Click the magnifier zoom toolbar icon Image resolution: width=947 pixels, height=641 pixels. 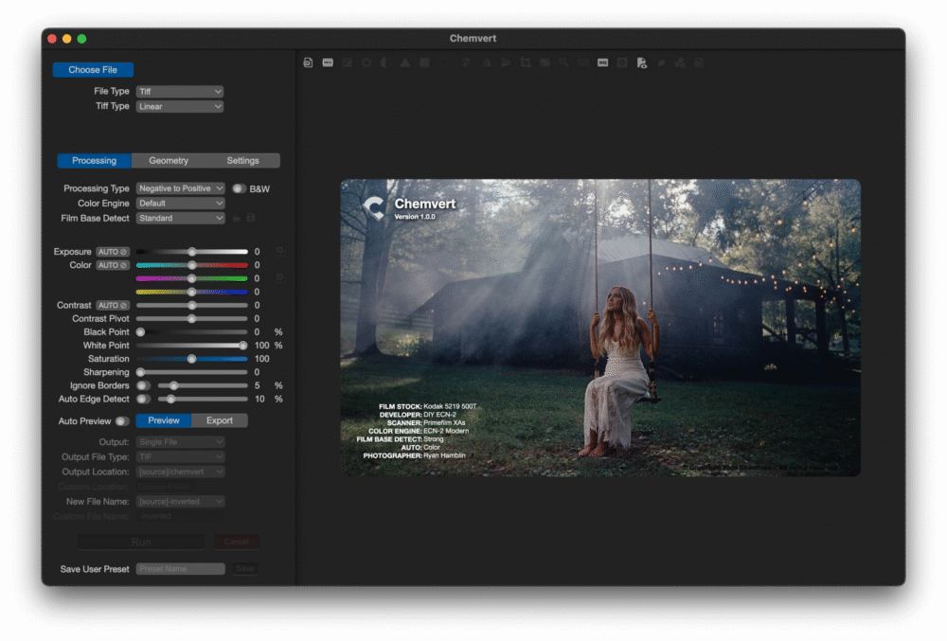point(564,62)
